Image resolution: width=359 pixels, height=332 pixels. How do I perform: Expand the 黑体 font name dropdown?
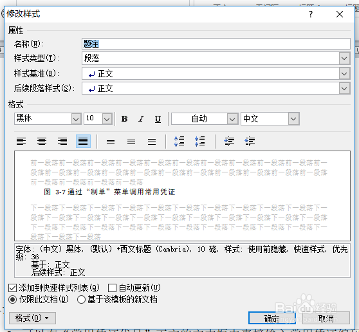pyautogui.click(x=76, y=119)
